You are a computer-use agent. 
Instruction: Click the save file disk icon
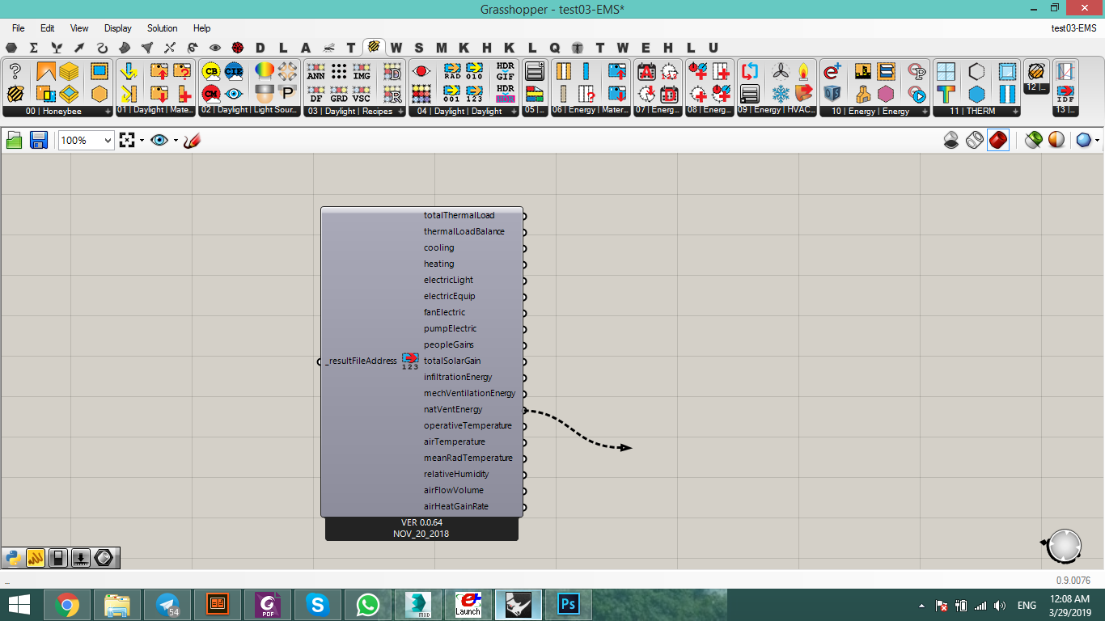pos(38,140)
